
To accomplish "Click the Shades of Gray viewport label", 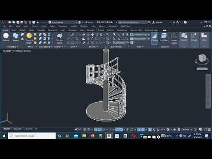I will pyautogui.click(x=23, y=51).
